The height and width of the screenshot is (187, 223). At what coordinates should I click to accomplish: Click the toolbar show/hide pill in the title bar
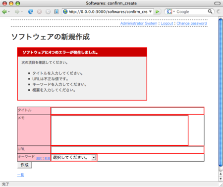click(217, 3)
